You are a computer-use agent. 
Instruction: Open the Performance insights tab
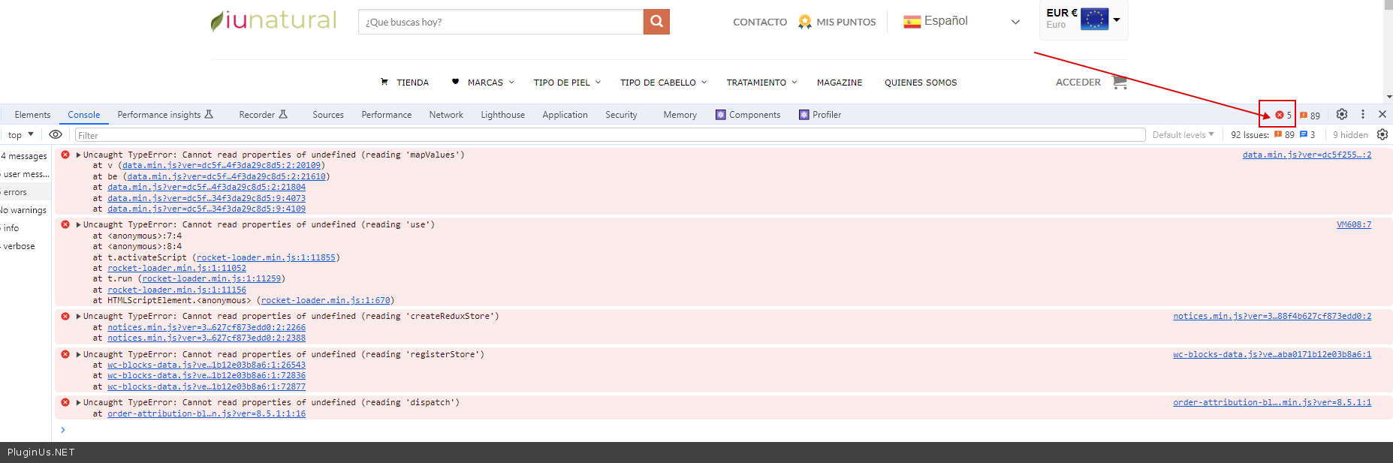165,115
